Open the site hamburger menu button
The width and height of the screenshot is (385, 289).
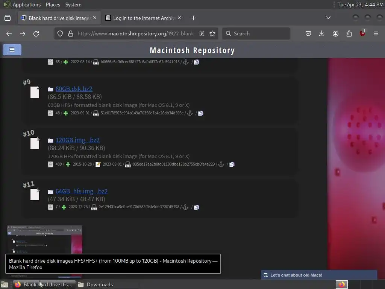pos(12,50)
